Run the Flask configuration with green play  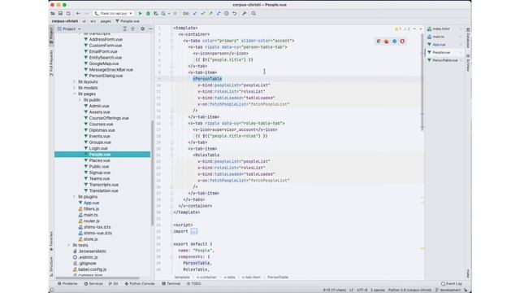pos(140,13)
